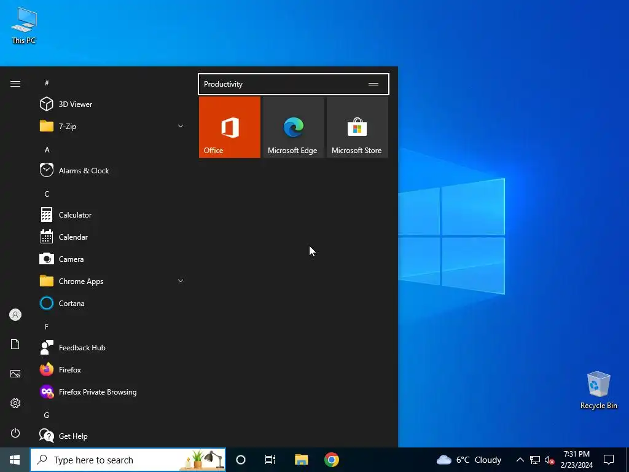Open the Get Help app
Image resolution: width=629 pixels, height=472 pixels.
(112, 436)
